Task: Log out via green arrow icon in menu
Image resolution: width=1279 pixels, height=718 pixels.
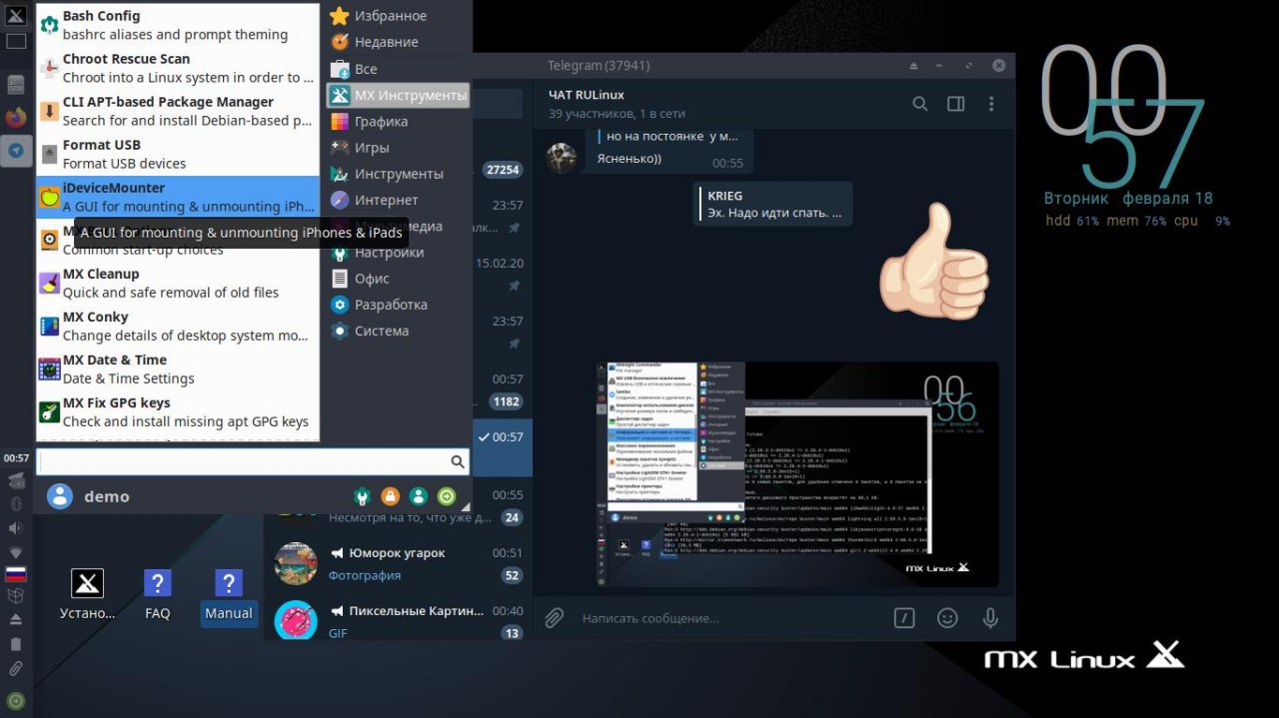Action: (x=447, y=496)
